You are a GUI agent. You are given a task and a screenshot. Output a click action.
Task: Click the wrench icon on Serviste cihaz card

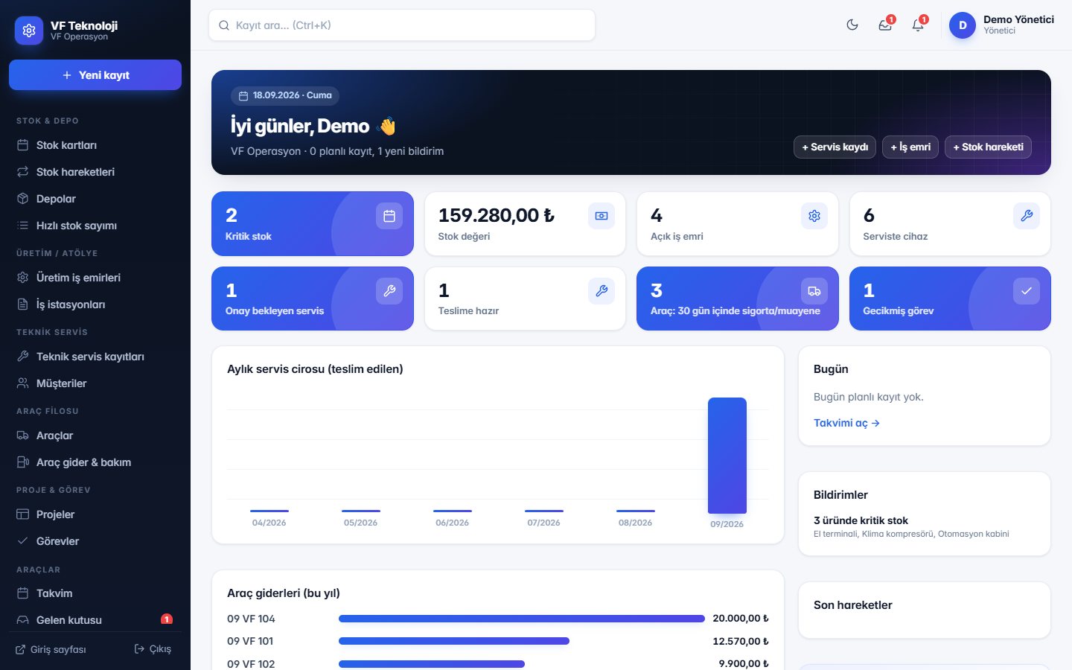click(x=1027, y=216)
